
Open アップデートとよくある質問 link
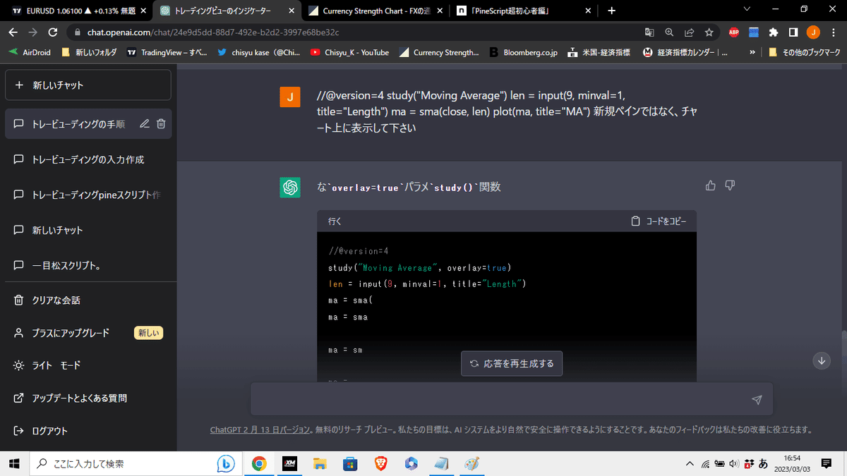pyautogui.click(x=88, y=398)
